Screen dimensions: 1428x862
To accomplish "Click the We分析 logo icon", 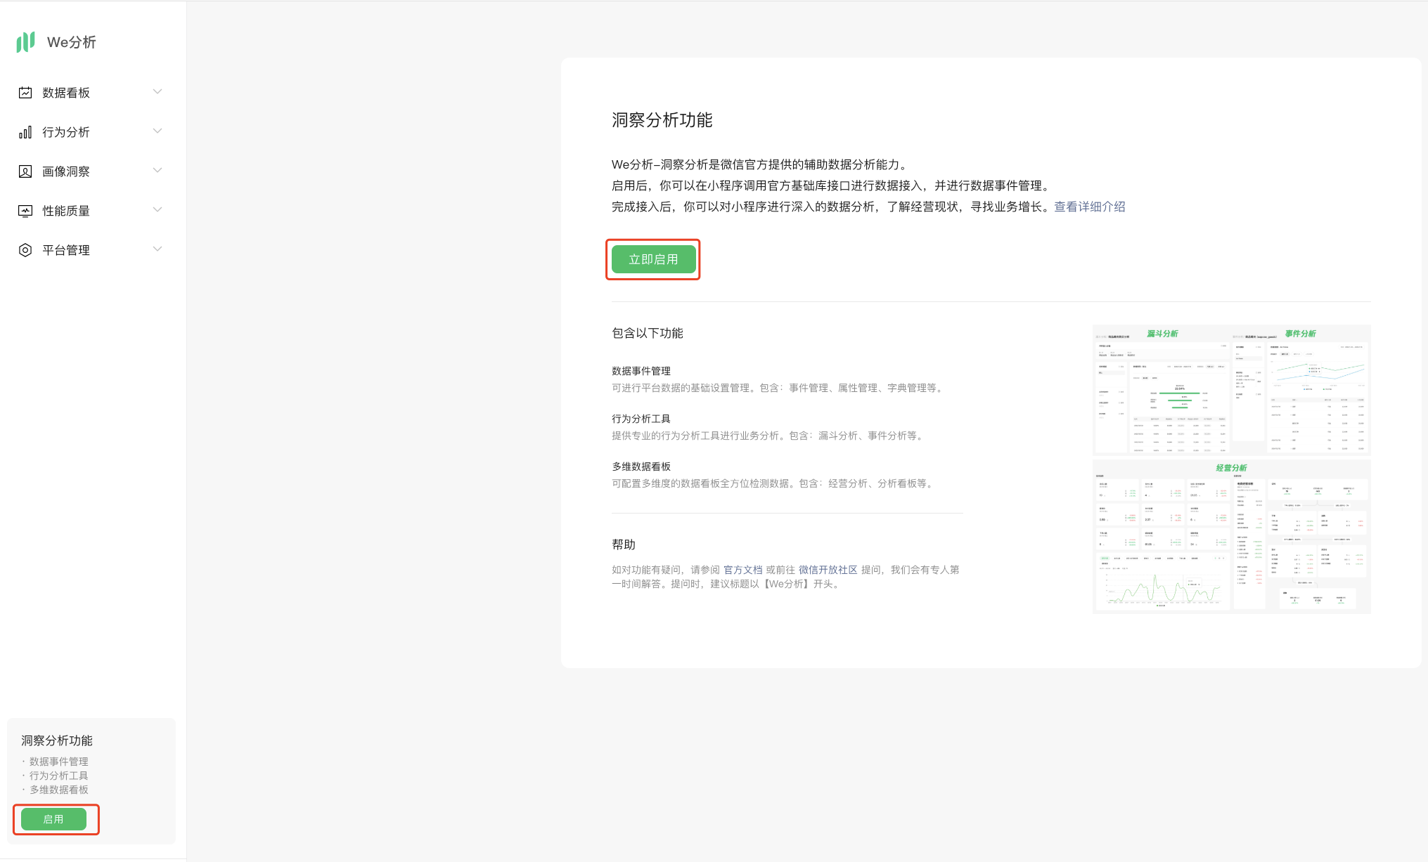I will (25, 42).
